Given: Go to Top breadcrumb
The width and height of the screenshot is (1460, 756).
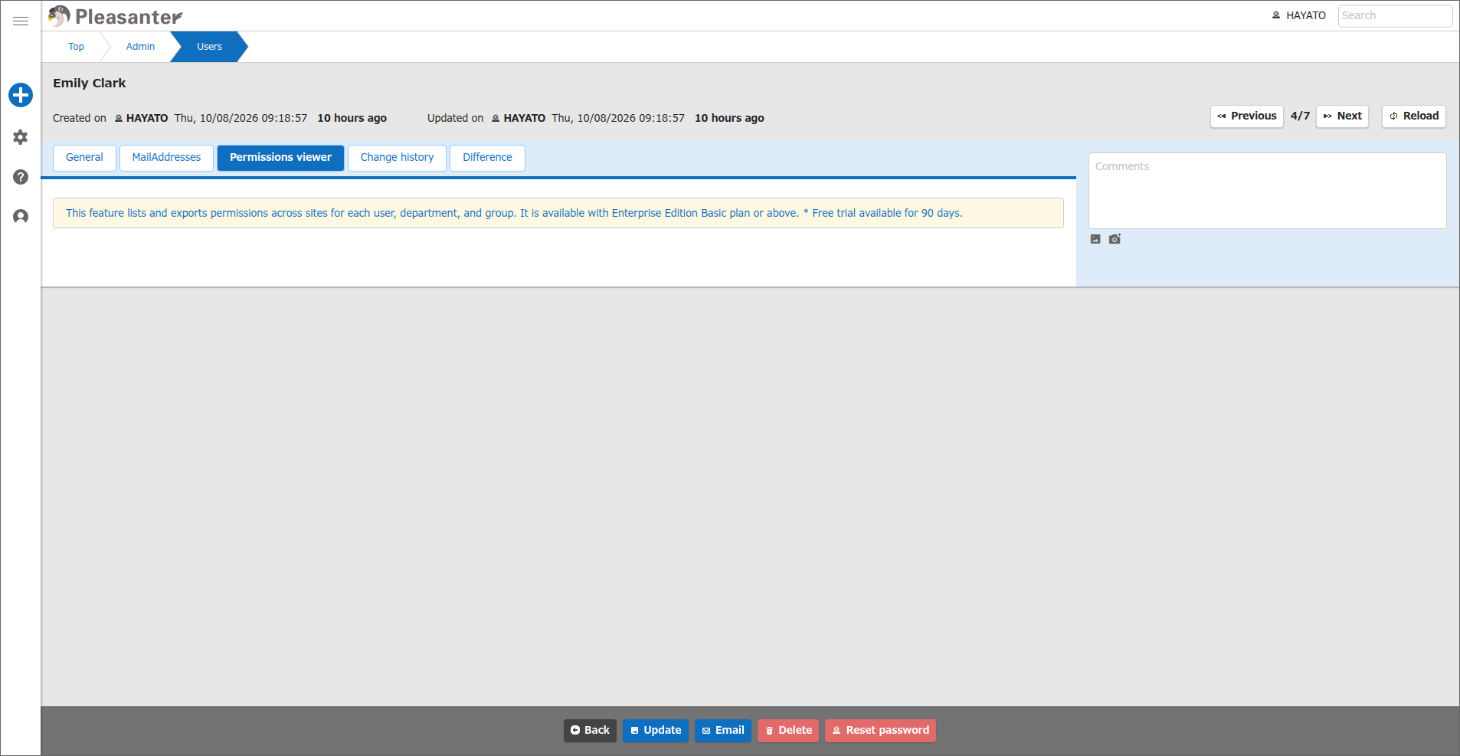Looking at the screenshot, I should (x=76, y=47).
